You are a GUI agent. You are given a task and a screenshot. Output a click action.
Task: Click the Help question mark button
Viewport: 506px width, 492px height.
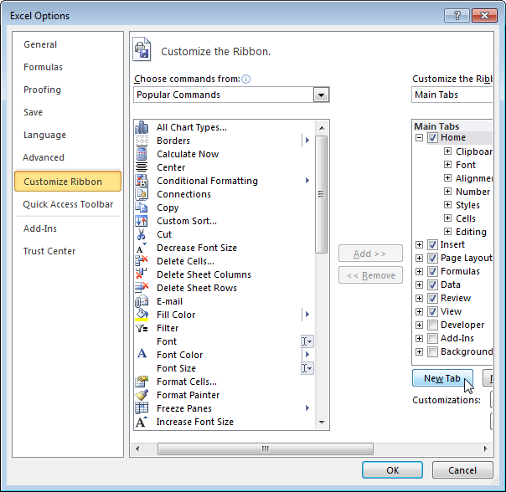[457, 15]
